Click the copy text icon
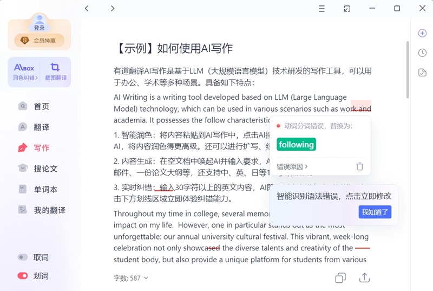 coord(340,278)
